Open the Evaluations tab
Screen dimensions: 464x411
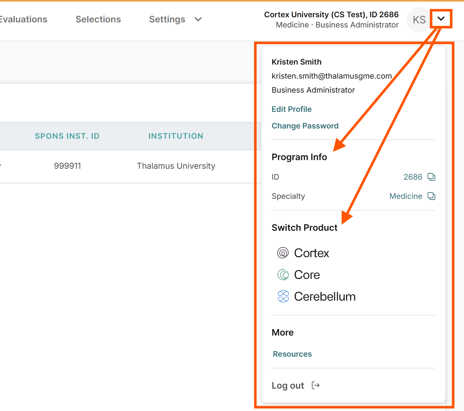click(23, 19)
